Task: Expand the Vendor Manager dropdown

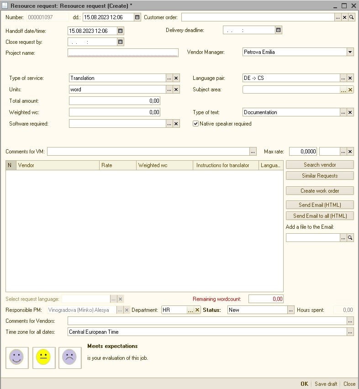Action: (350, 52)
